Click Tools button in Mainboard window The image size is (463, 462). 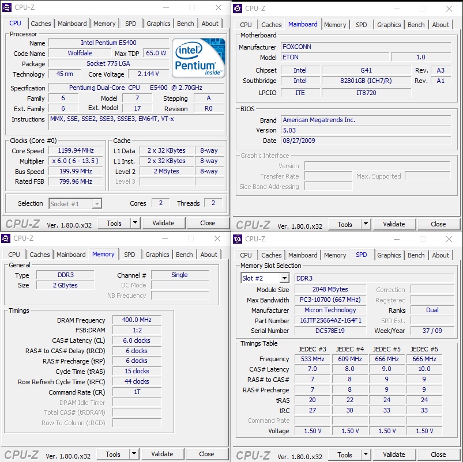coord(345,224)
